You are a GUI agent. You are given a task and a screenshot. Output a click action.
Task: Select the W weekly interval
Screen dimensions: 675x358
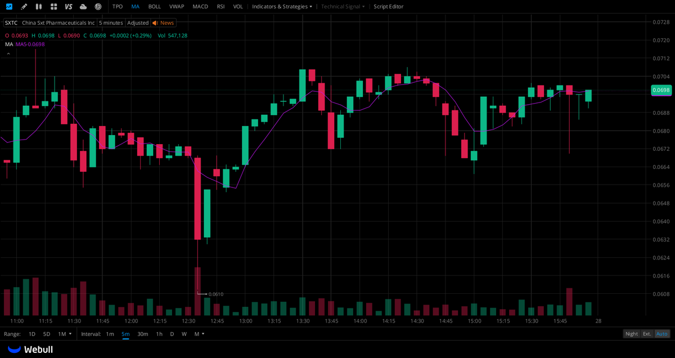[x=184, y=334]
